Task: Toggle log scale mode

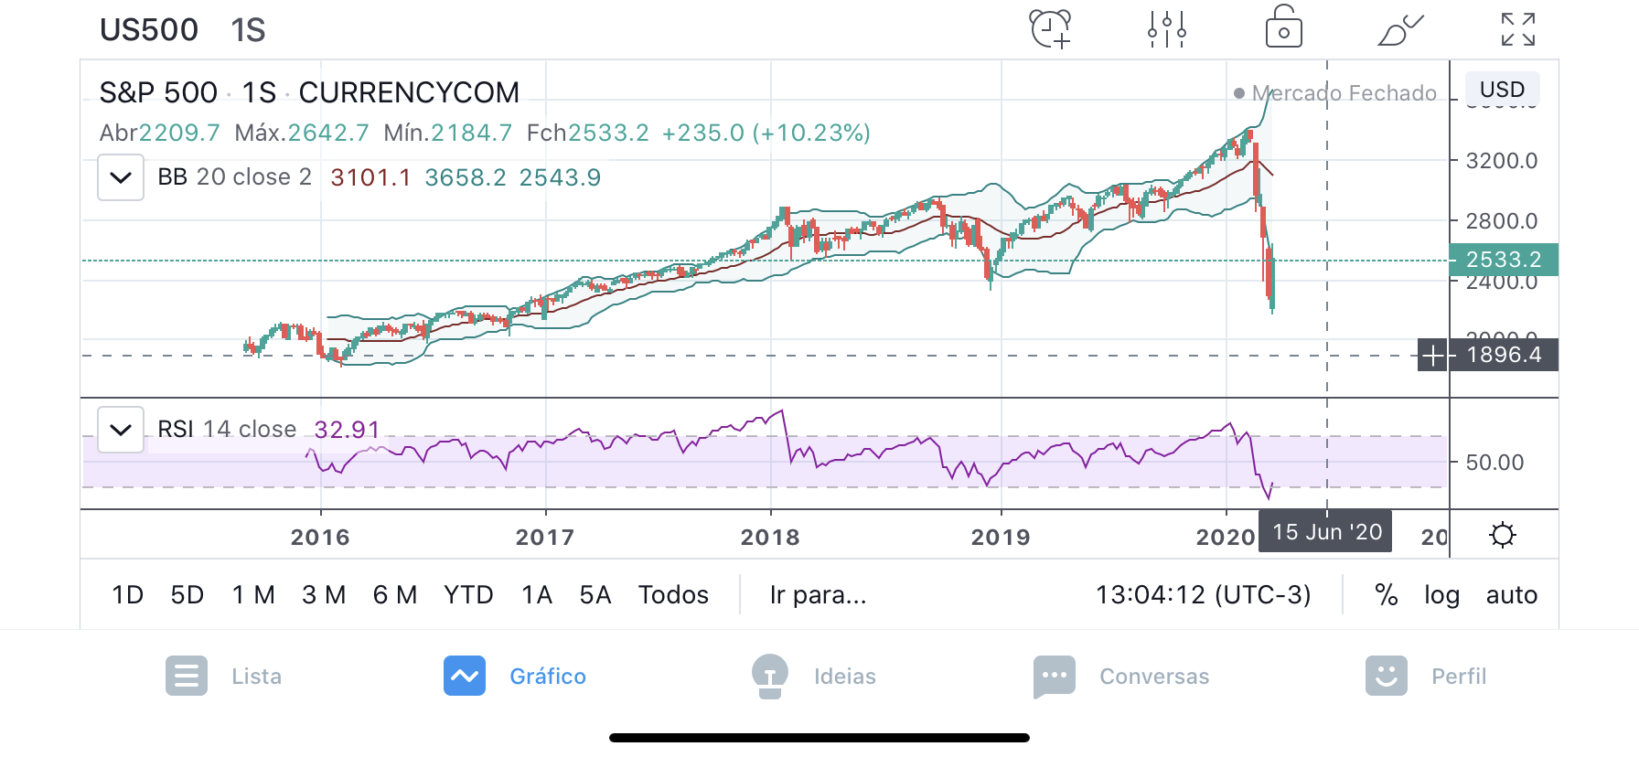Action: (x=1441, y=595)
